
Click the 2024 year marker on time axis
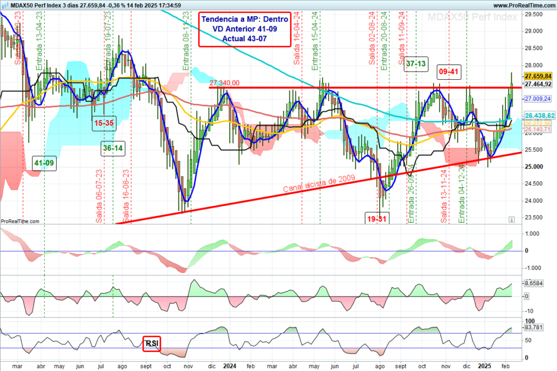pyautogui.click(x=230, y=366)
